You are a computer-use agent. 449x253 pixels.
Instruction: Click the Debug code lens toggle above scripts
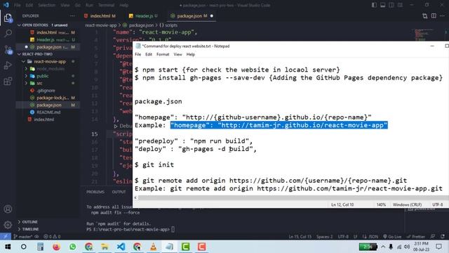(123, 126)
